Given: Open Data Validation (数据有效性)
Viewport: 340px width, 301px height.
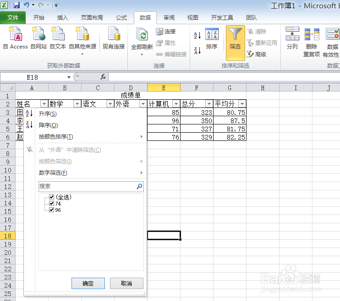Looking at the screenshot, I should 331,42.
